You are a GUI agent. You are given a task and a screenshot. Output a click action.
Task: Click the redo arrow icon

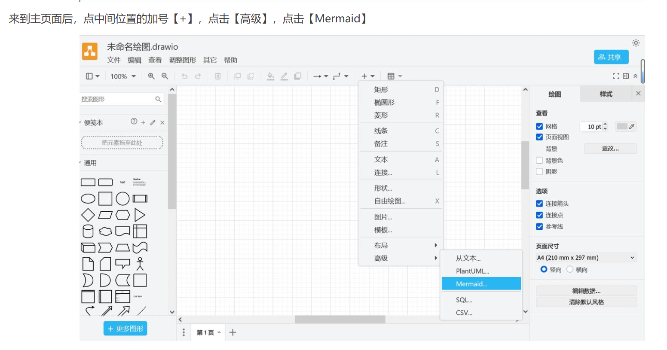click(x=198, y=76)
